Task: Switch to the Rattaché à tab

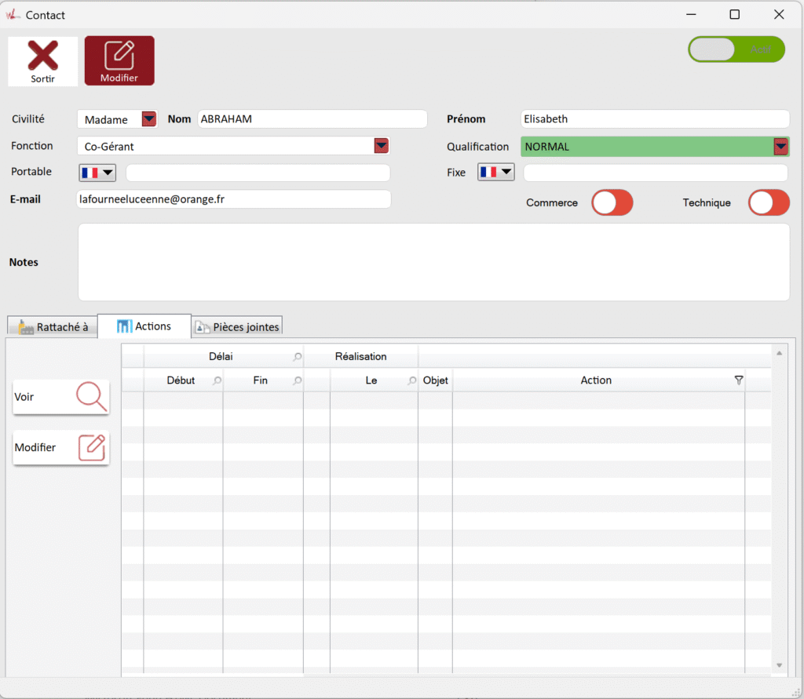Action: (x=53, y=327)
